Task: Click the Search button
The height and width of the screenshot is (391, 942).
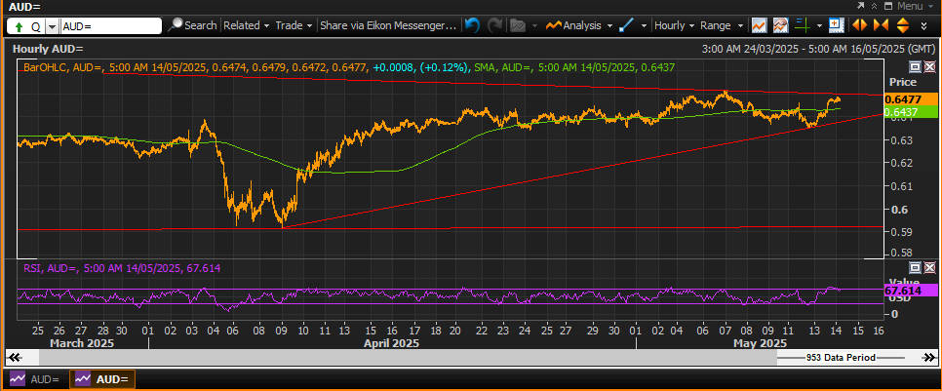Action: tap(193, 25)
